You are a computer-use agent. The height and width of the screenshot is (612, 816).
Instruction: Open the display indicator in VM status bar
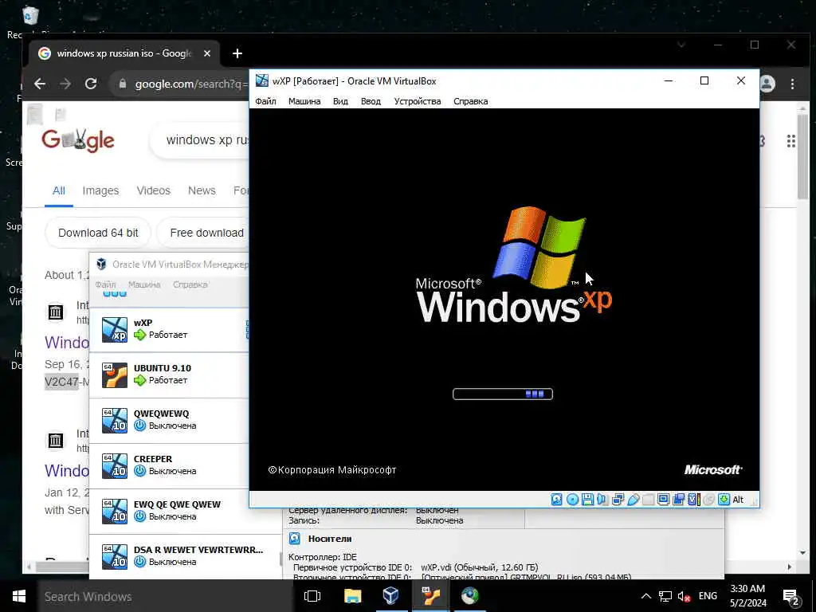(x=663, y=500)
